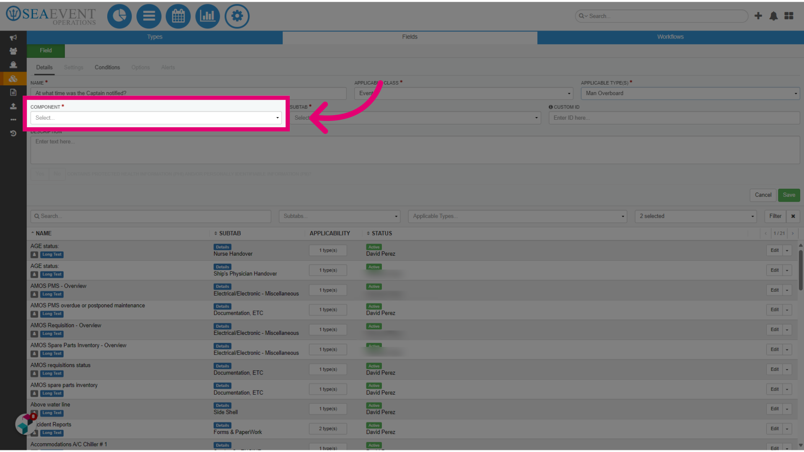The height and width of the screenshot is (452, 804).
Task: Click lock icon under AMOS spare parts inventory
Action: tap(34, 393)
